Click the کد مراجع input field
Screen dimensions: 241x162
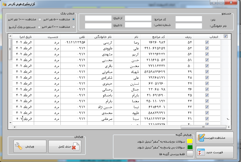pos(138,18)
